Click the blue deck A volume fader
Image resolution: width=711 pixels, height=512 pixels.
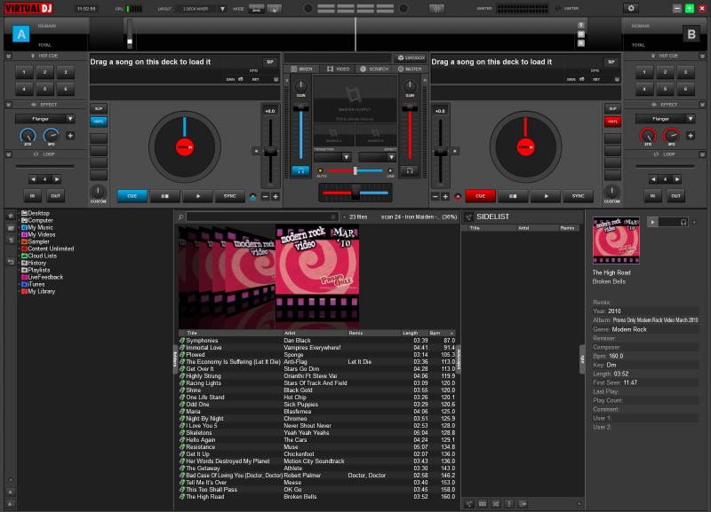click(300, 108)
